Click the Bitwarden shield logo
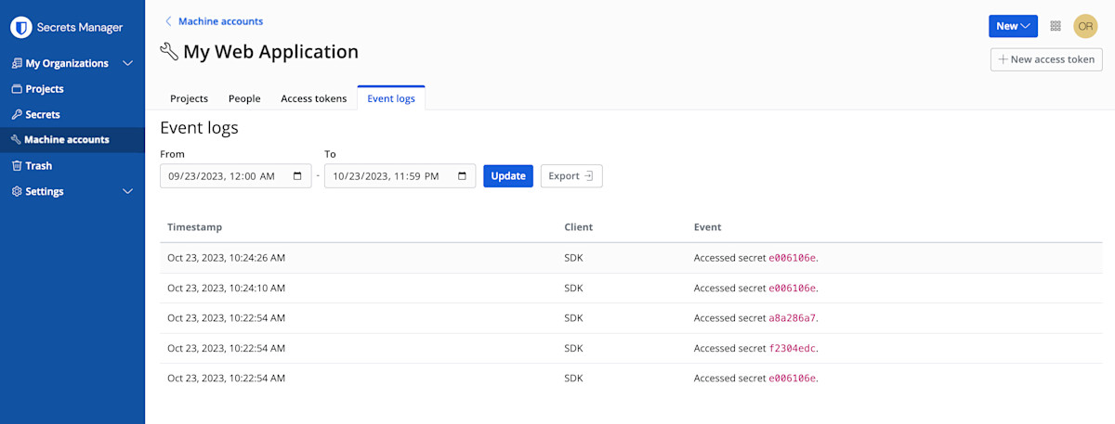The image size is (1115, 424). 20,27
